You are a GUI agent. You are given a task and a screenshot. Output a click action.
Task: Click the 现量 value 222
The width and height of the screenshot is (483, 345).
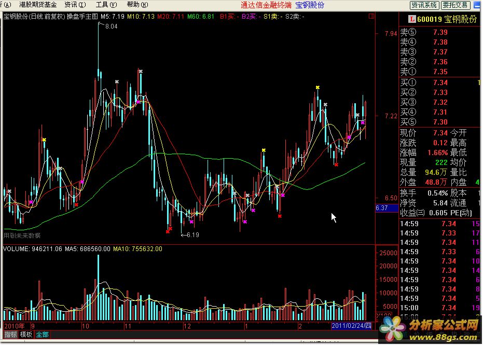[x=441, y=162]
